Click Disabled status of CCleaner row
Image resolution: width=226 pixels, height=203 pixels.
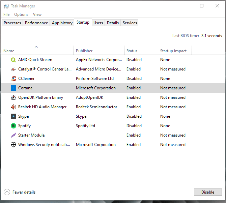click(134, 79)
